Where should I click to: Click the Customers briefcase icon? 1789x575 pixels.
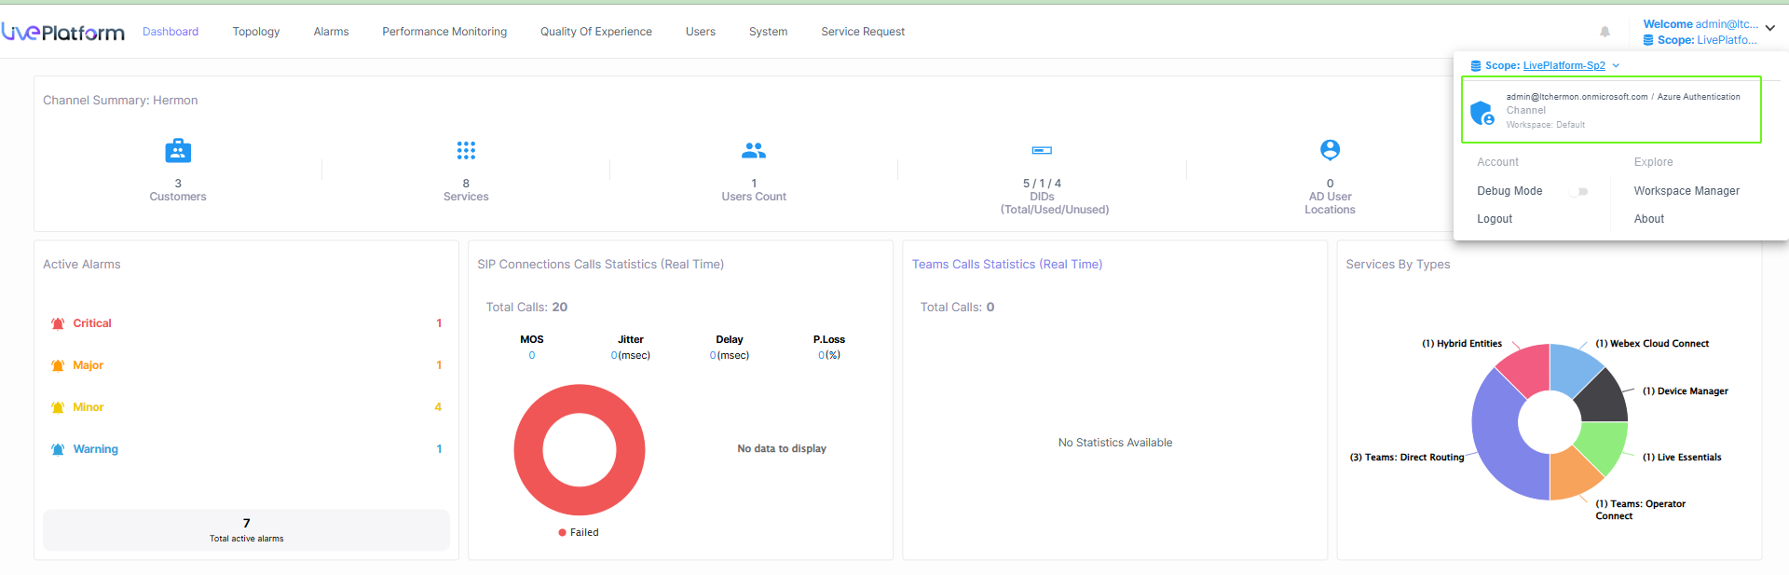tap(178, 150)
